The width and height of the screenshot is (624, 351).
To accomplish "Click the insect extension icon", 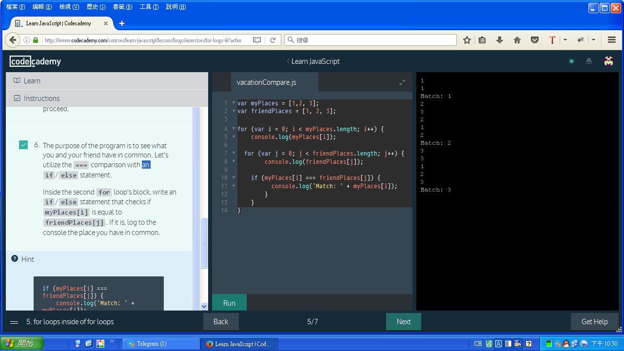I will (581, 40).
